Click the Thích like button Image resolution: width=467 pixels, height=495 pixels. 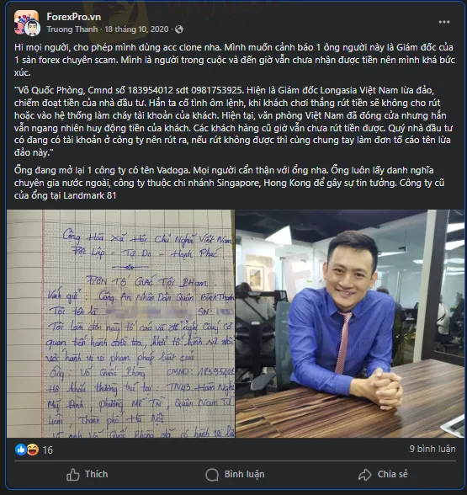coord(88,474)
